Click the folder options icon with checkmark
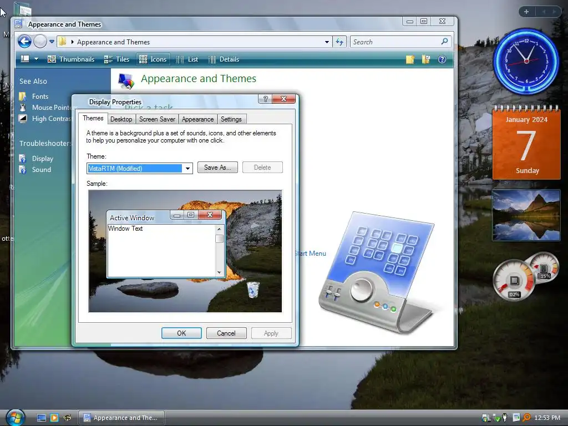The image size is (568, 426). (x=426, y=59)
